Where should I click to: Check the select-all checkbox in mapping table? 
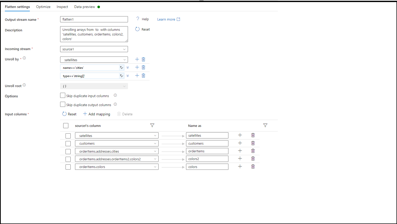(66, 125)
